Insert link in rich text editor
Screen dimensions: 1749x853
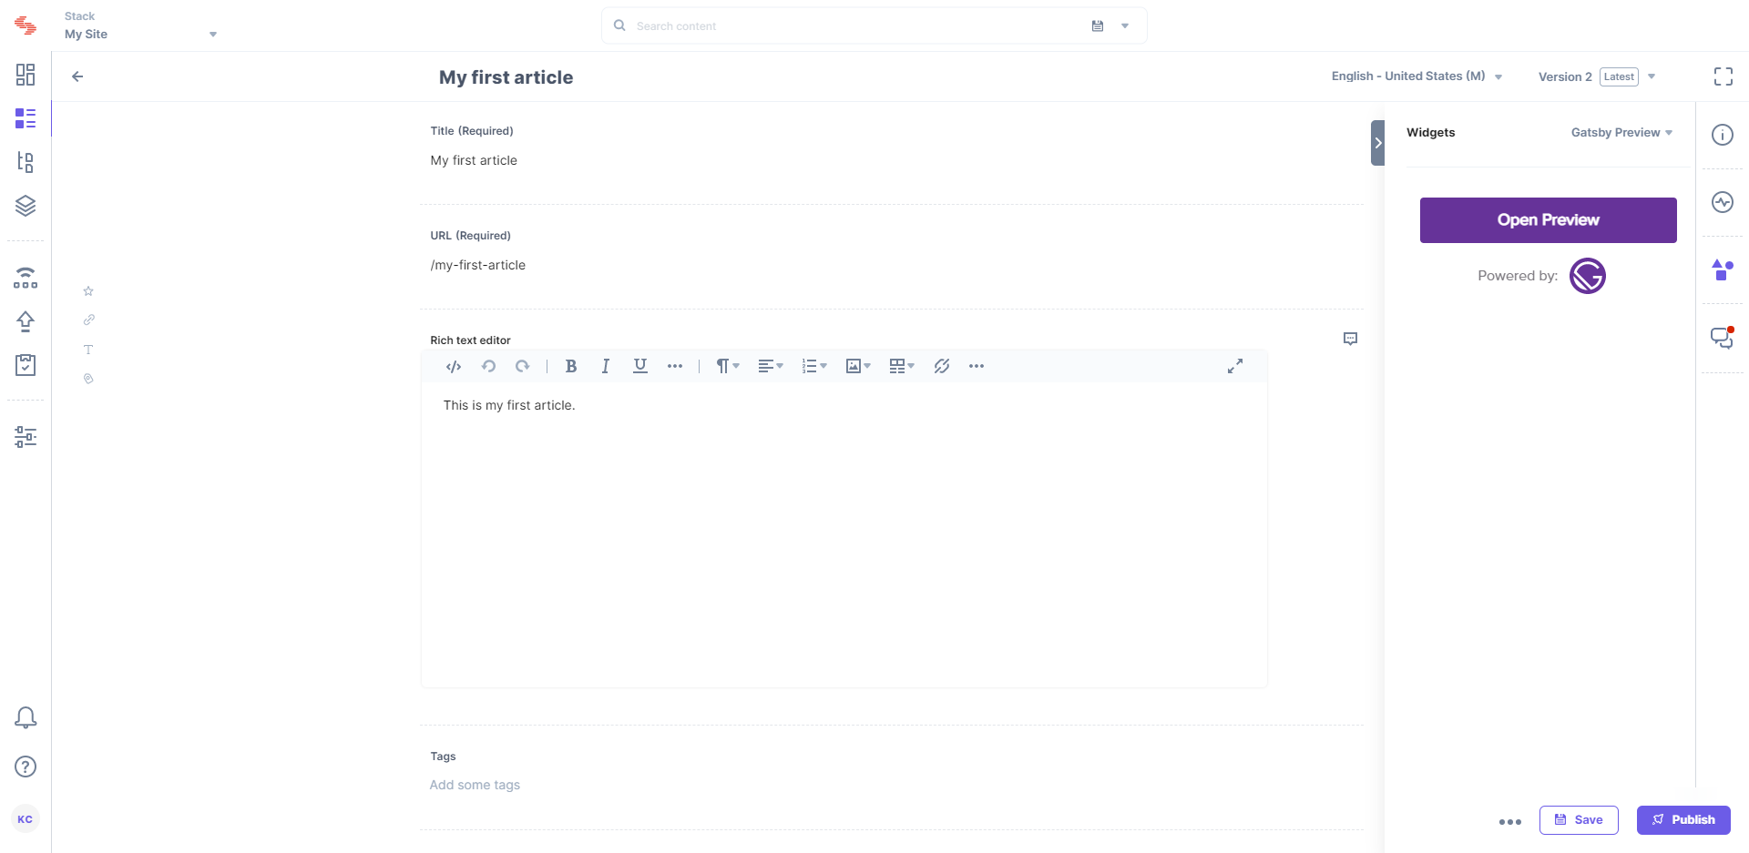tap(942, 366)
